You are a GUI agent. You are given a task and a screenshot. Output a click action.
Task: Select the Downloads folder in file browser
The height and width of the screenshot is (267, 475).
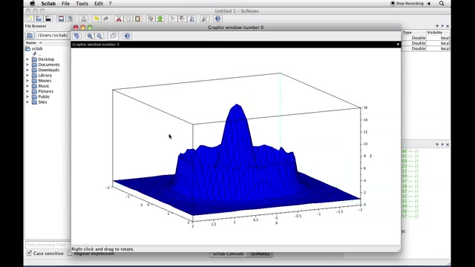[48, 70]
